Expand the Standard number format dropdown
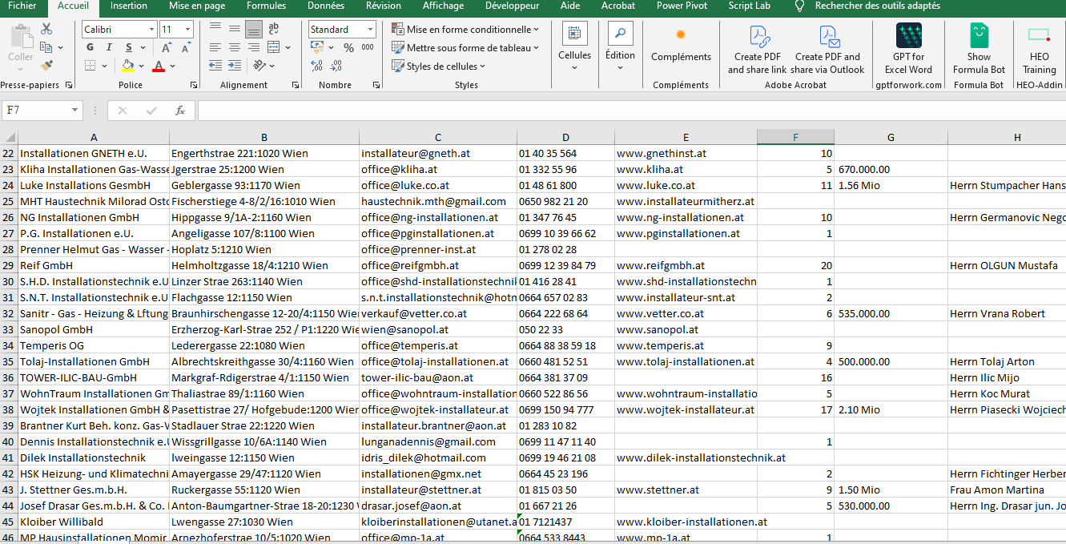 tap(370, 30)
